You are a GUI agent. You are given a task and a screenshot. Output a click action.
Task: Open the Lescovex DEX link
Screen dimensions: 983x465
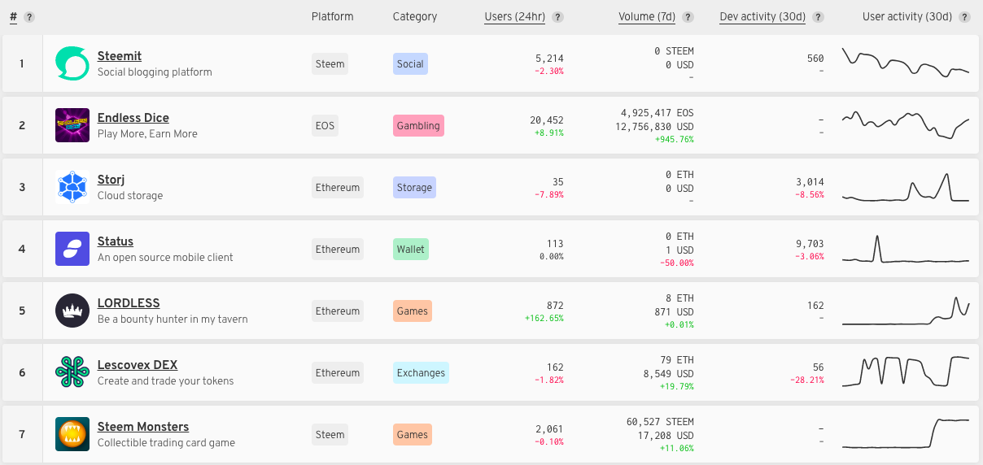tap(138, 365)
